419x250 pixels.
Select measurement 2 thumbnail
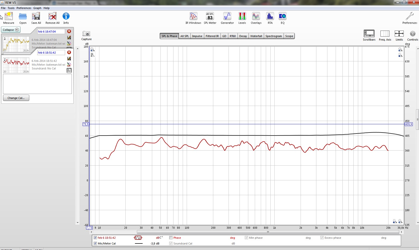tap(16, 65)
